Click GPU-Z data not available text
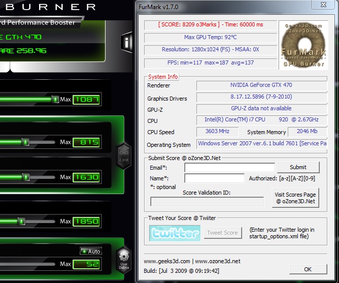Screen dimensions: 339x283 click(261, 108)
